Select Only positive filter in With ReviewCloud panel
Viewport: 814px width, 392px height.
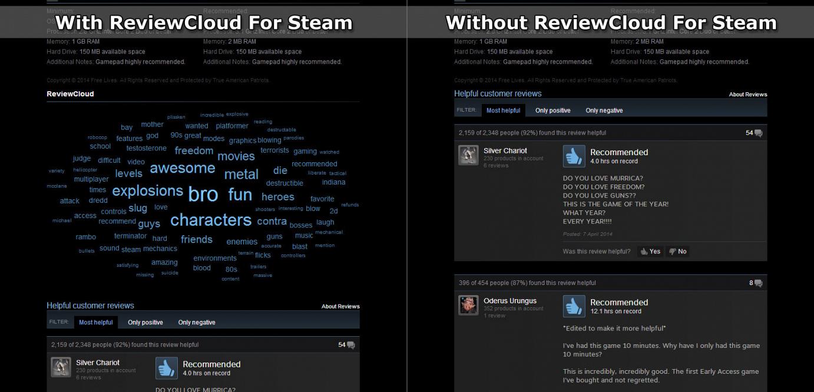(x=145, y=323)
